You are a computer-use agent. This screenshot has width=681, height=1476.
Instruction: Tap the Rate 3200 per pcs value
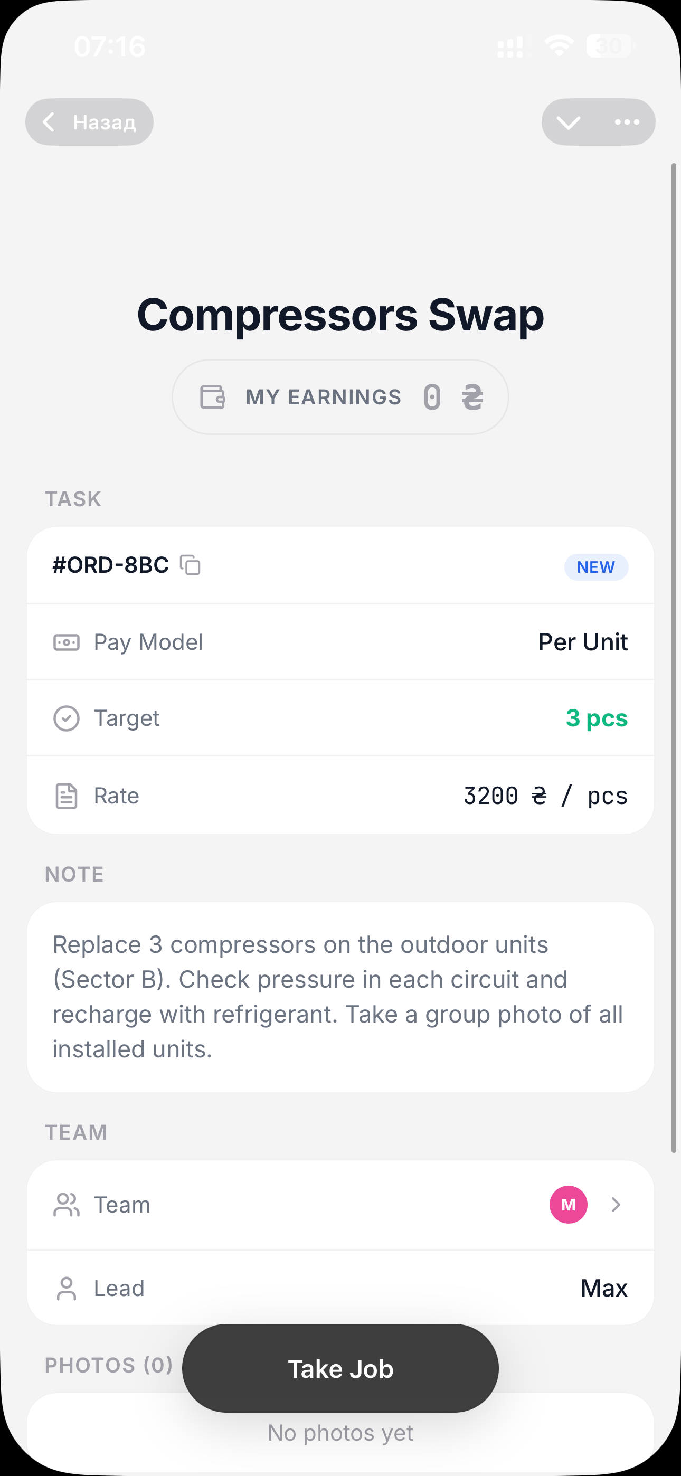coord(545,796)
